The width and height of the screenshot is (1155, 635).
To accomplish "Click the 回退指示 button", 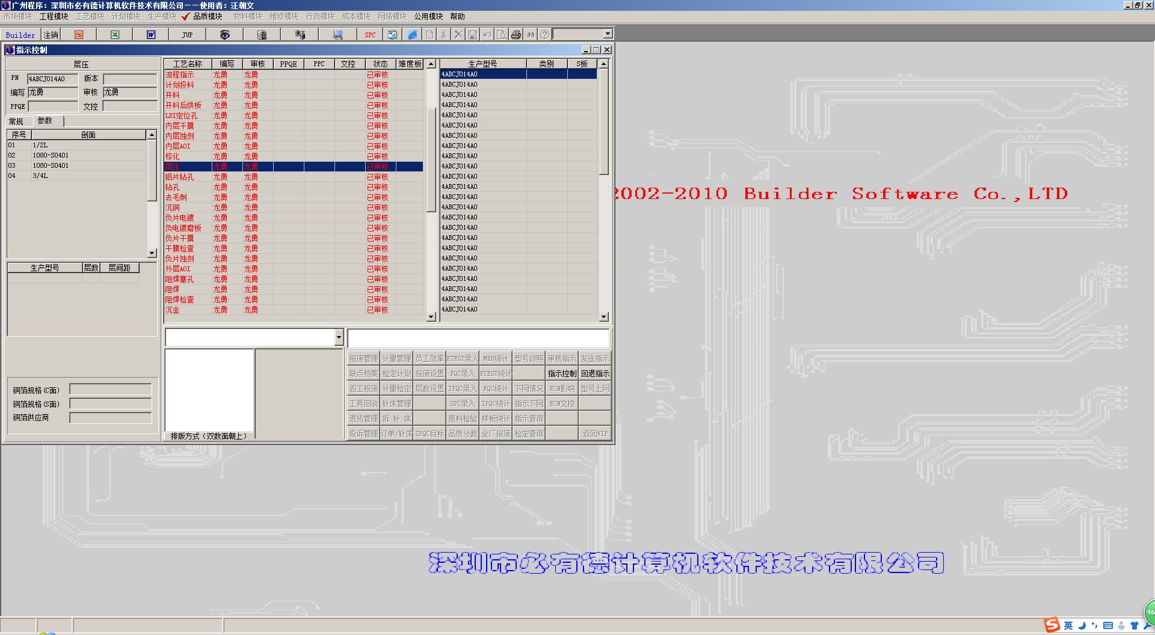I will coord(595,373).
